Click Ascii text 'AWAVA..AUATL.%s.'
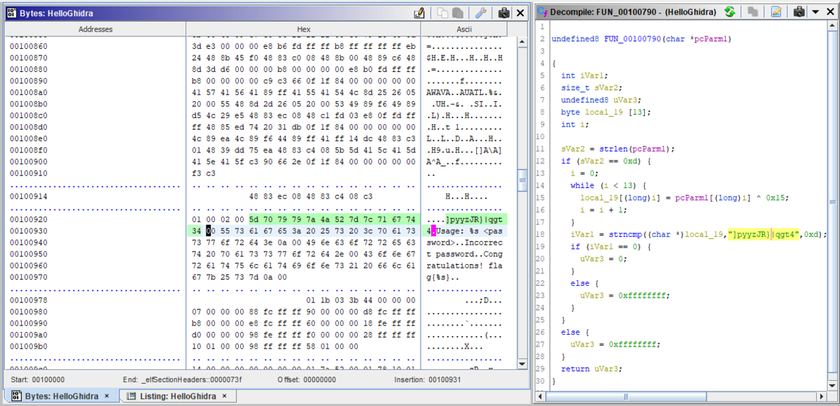 (x=465, y=92)
